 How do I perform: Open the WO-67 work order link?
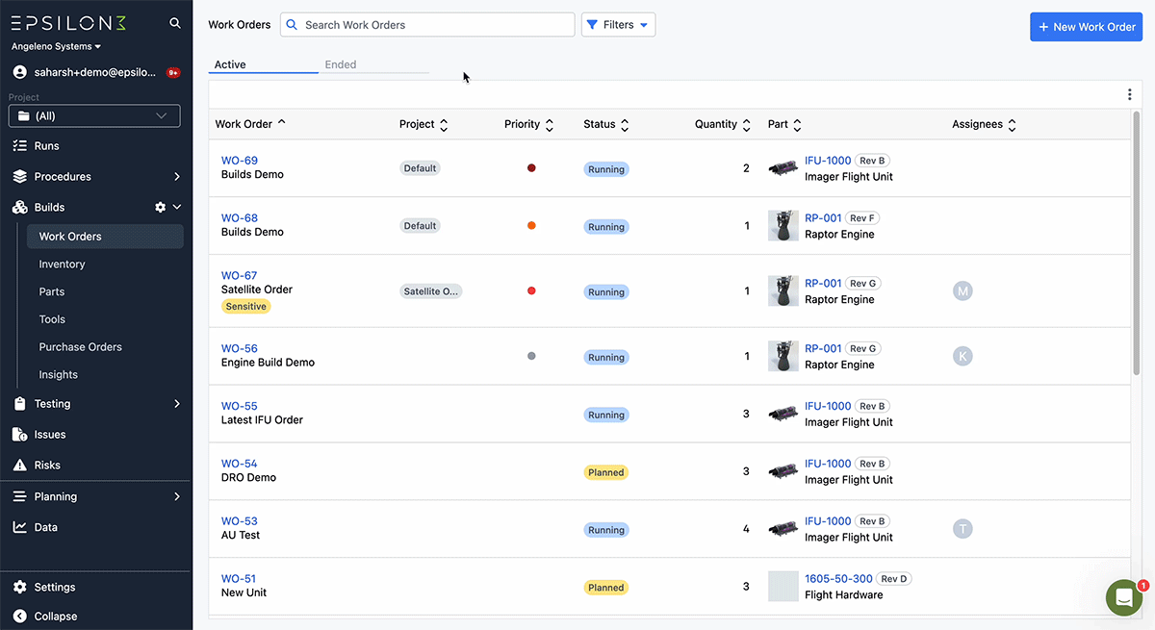click(240, 276)
